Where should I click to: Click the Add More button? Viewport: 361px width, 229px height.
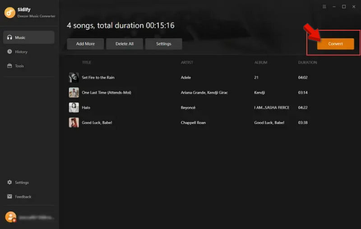pos(85,44)
